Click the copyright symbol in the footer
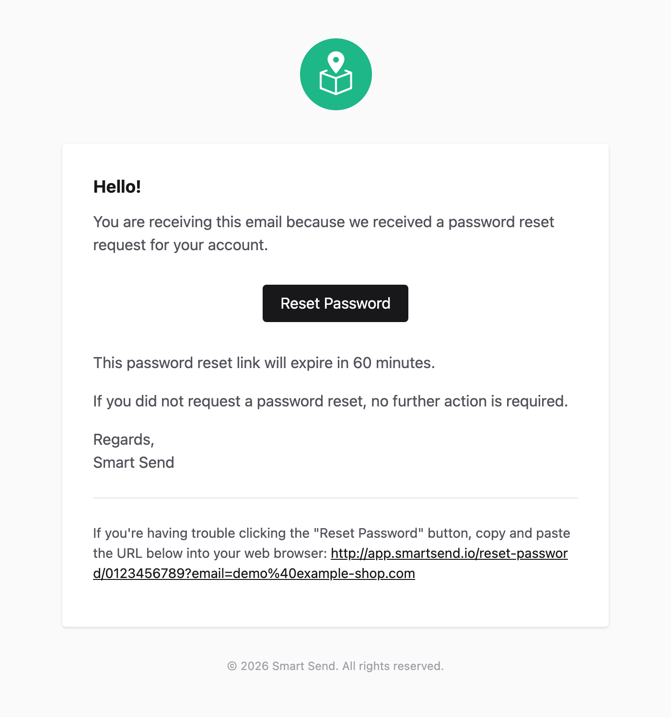671x717 pixels. click(233, 666)
